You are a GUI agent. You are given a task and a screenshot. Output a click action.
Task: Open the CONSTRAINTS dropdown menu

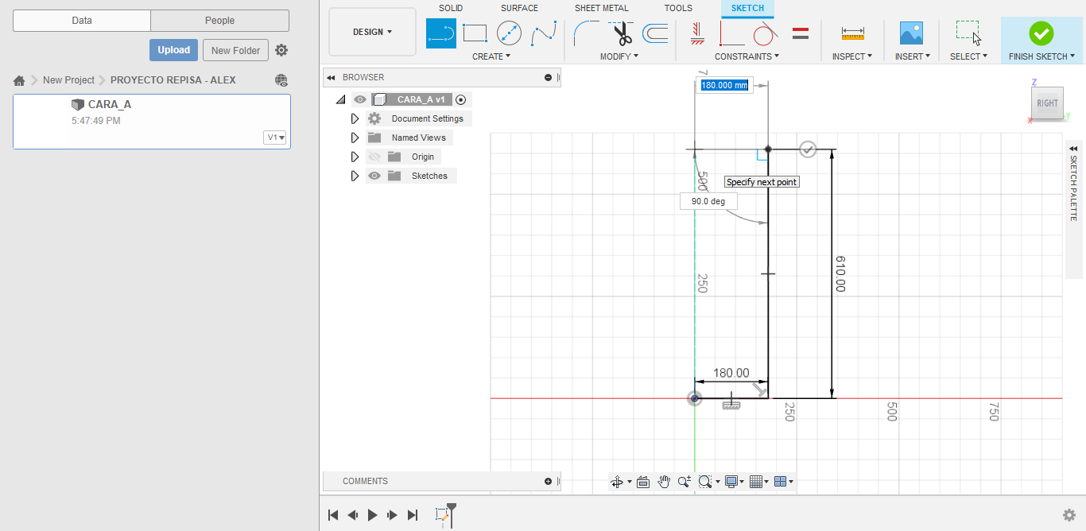(747, 56)
